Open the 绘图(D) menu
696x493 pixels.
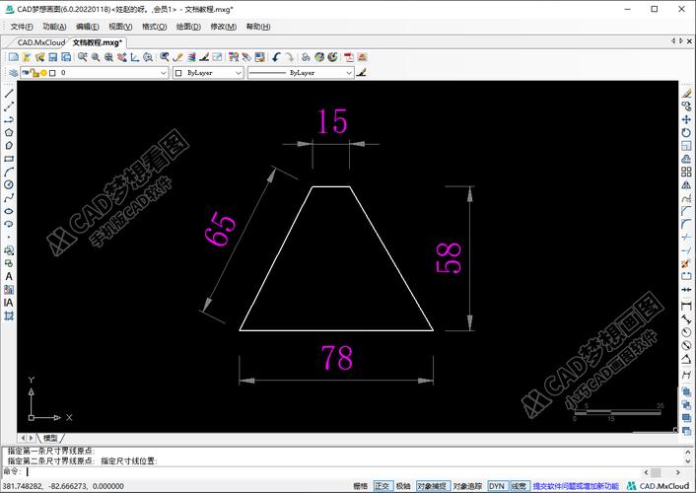tap(188, 27)
